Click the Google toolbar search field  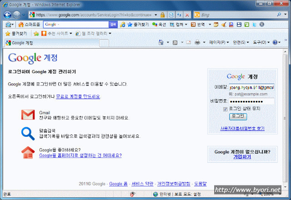click(x=76, y=25)
